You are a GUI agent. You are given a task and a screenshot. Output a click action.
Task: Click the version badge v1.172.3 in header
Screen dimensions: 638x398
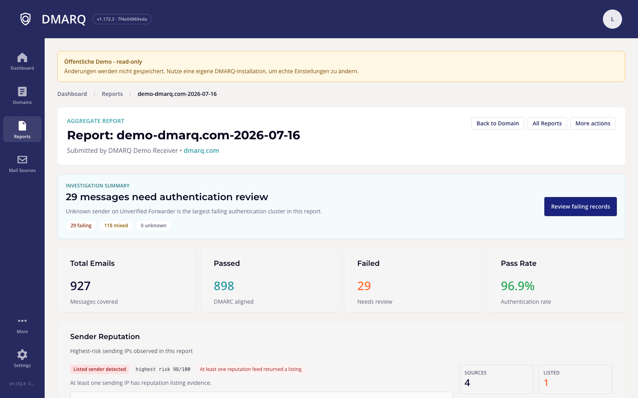point(122,19)
